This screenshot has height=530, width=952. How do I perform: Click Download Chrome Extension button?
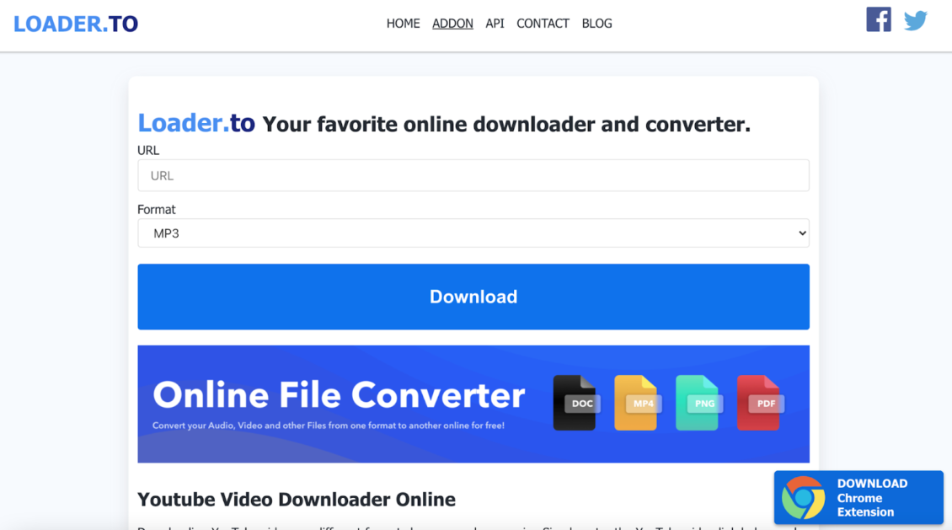858,497
